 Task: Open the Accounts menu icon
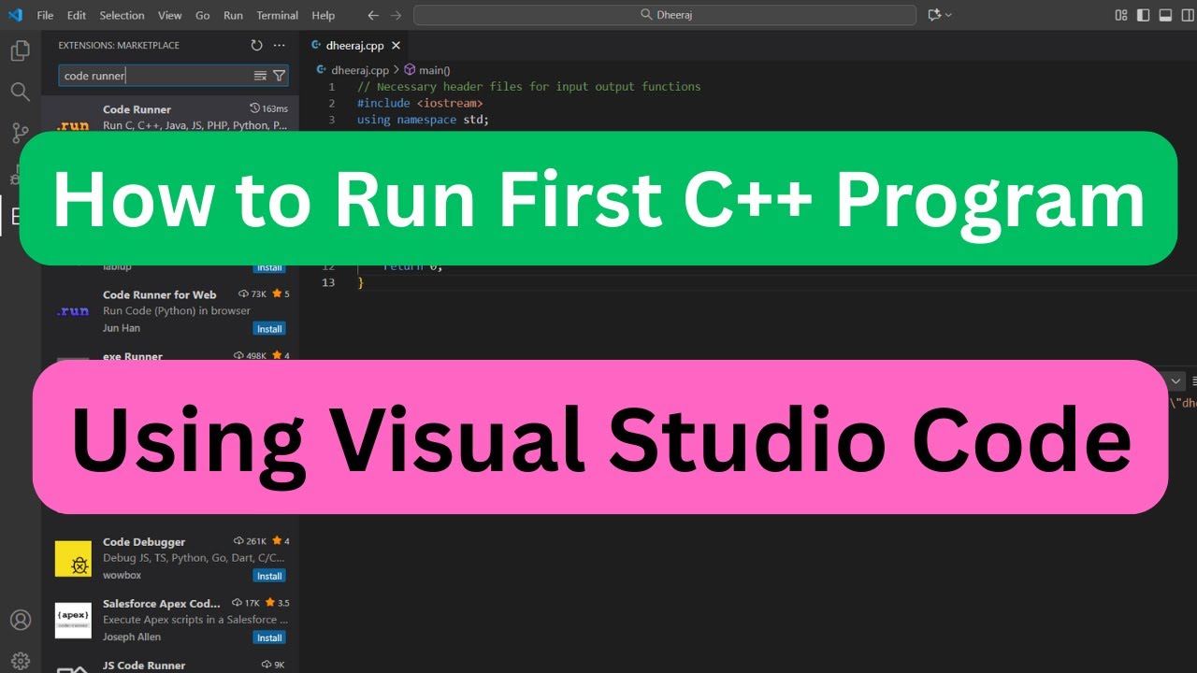(20, 620)
